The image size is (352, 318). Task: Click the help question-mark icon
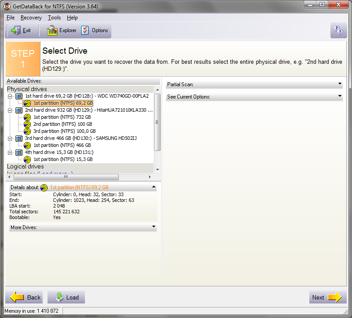[338, 30]
